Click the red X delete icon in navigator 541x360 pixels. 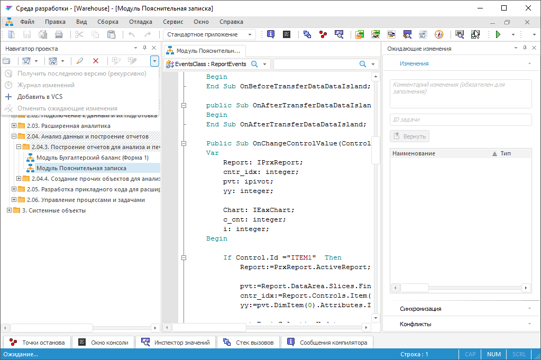coord(96,61)
